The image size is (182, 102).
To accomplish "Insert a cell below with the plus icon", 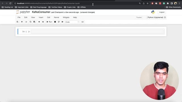I will point(22,22).
